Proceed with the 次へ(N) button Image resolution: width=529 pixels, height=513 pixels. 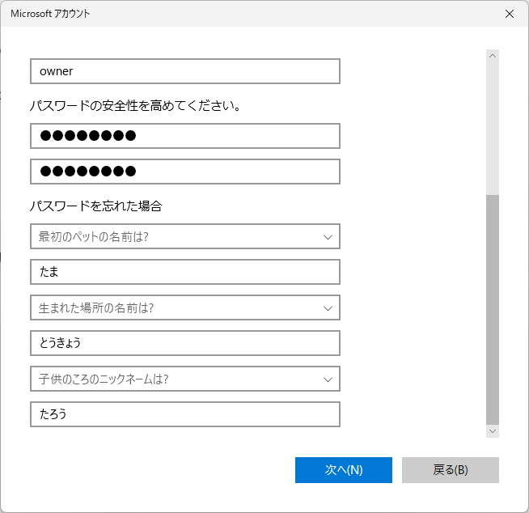[x=343, y=470]
